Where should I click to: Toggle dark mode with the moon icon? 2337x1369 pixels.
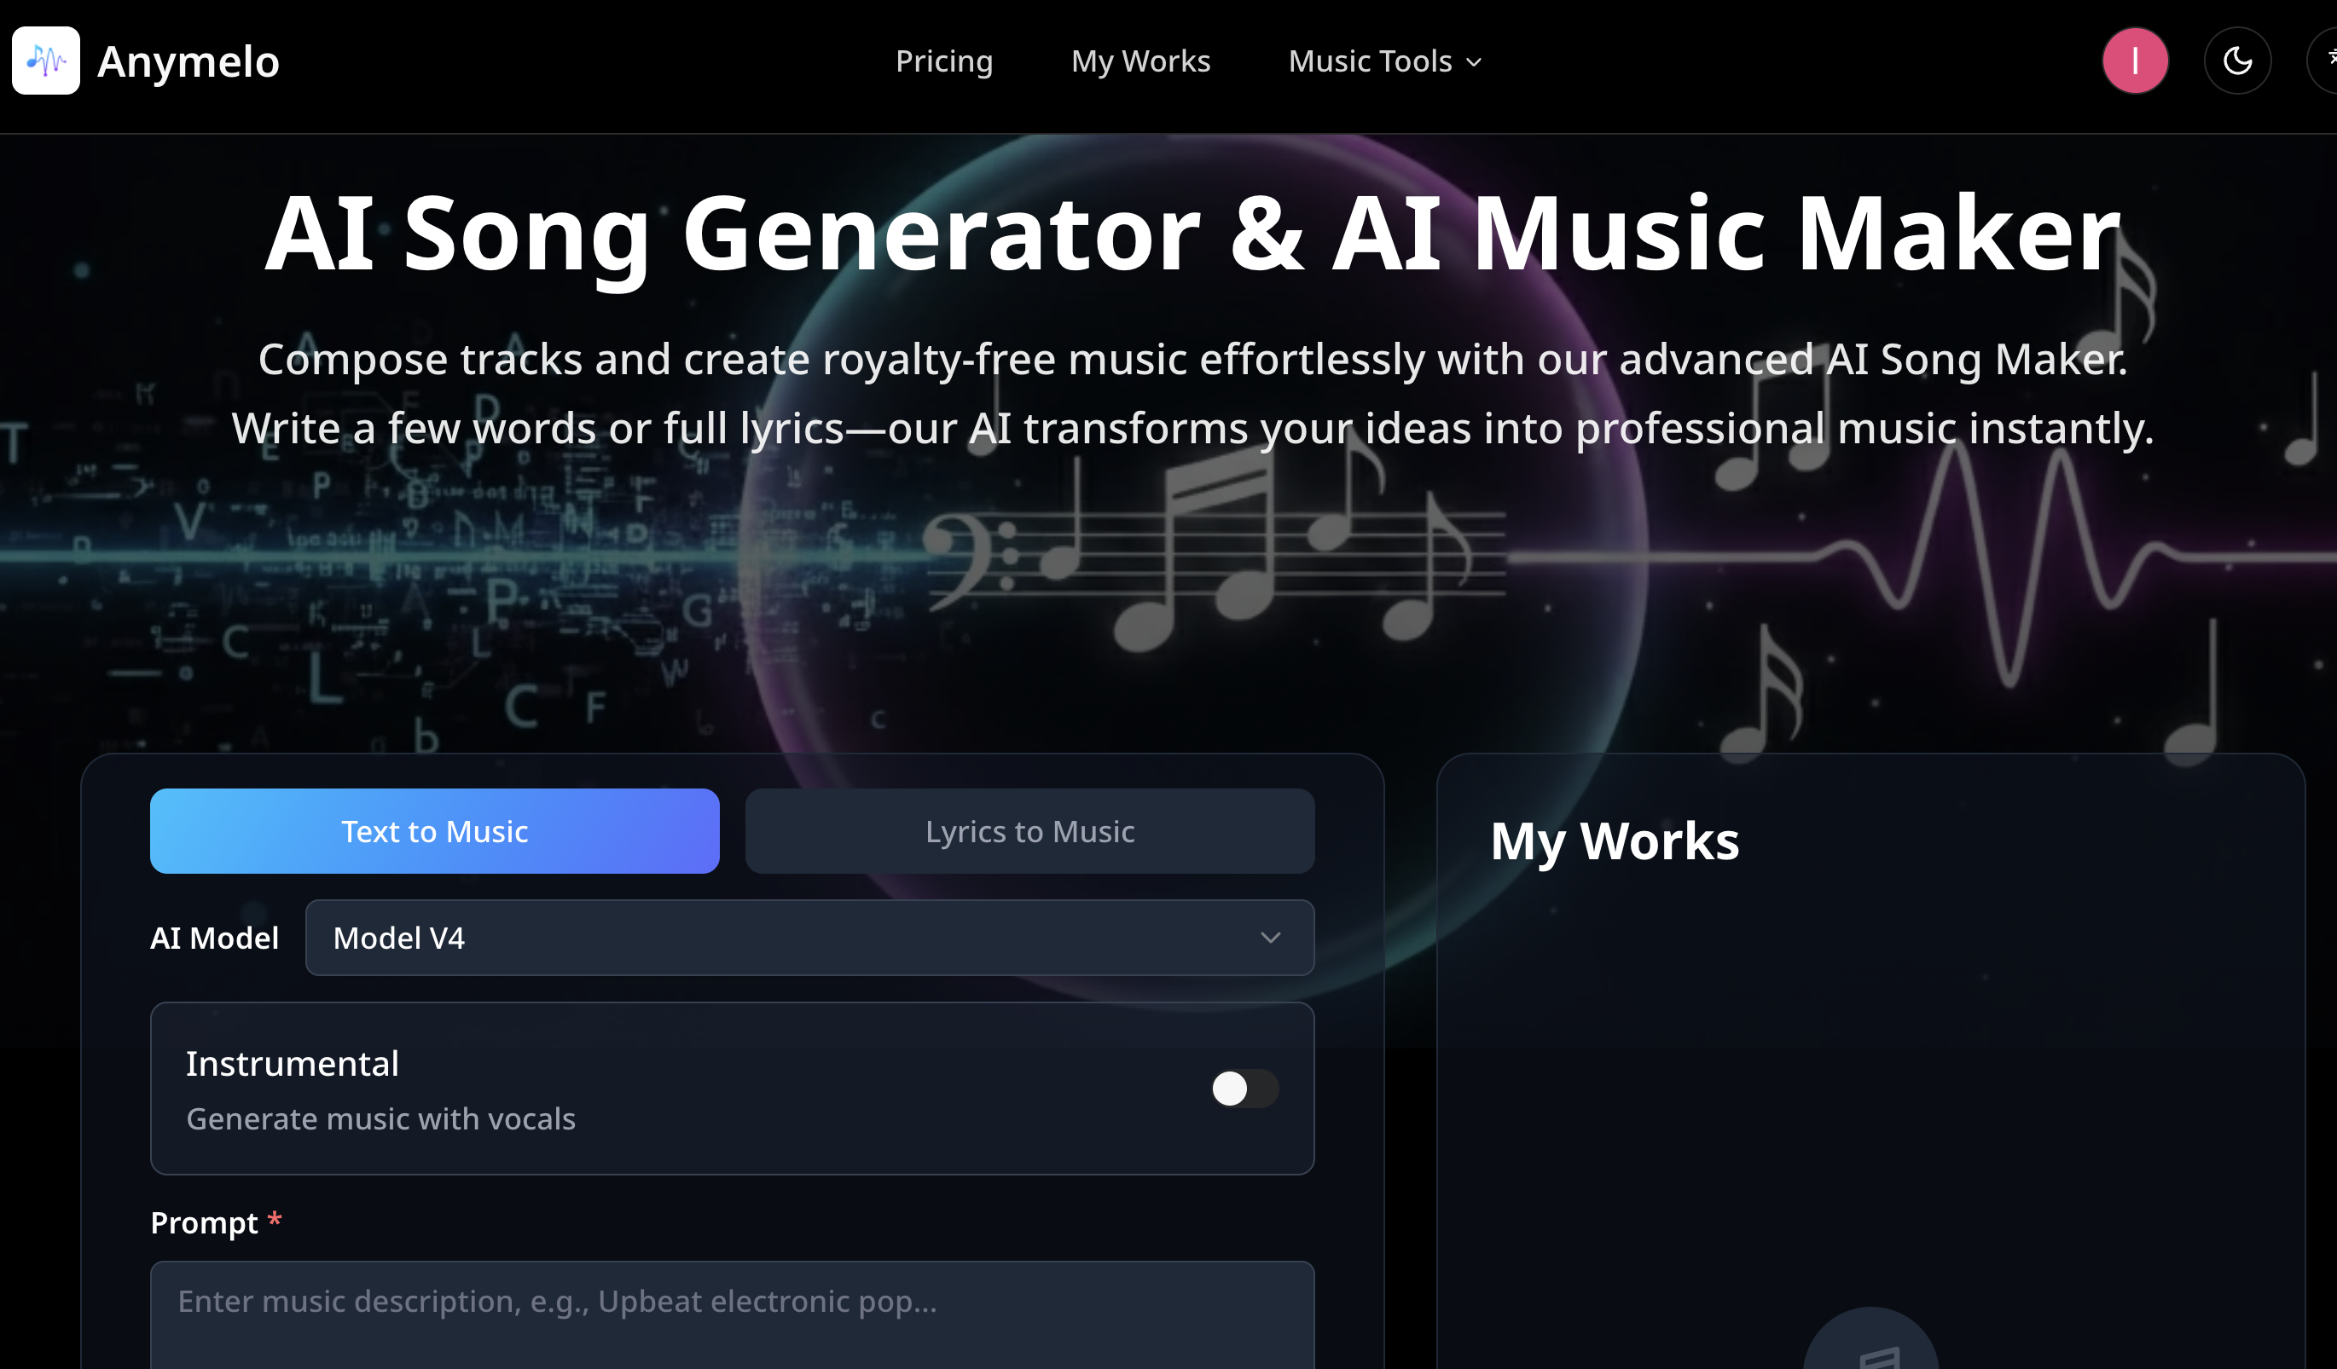2237,61
